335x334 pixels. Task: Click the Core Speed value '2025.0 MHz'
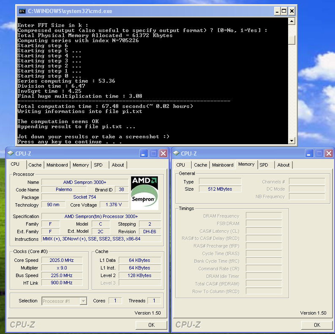(x=62, y=260)
